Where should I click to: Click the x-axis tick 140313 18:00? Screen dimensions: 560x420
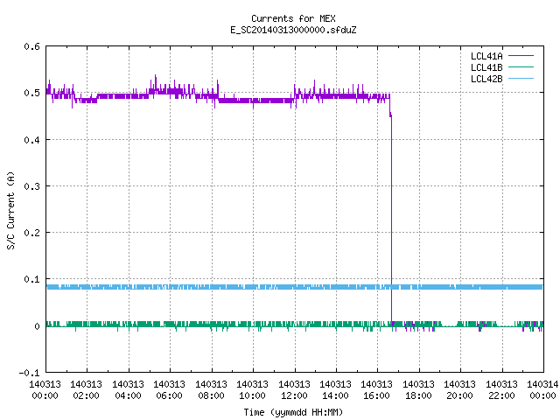pyautogui.click(x=418, y=390)
